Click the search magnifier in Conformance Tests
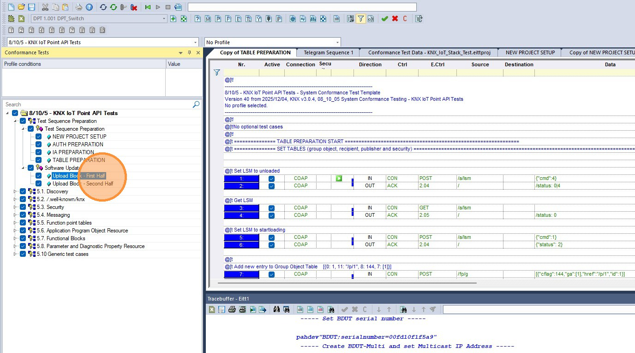Viewport: 635px width, 353px height. click(196, 104)
